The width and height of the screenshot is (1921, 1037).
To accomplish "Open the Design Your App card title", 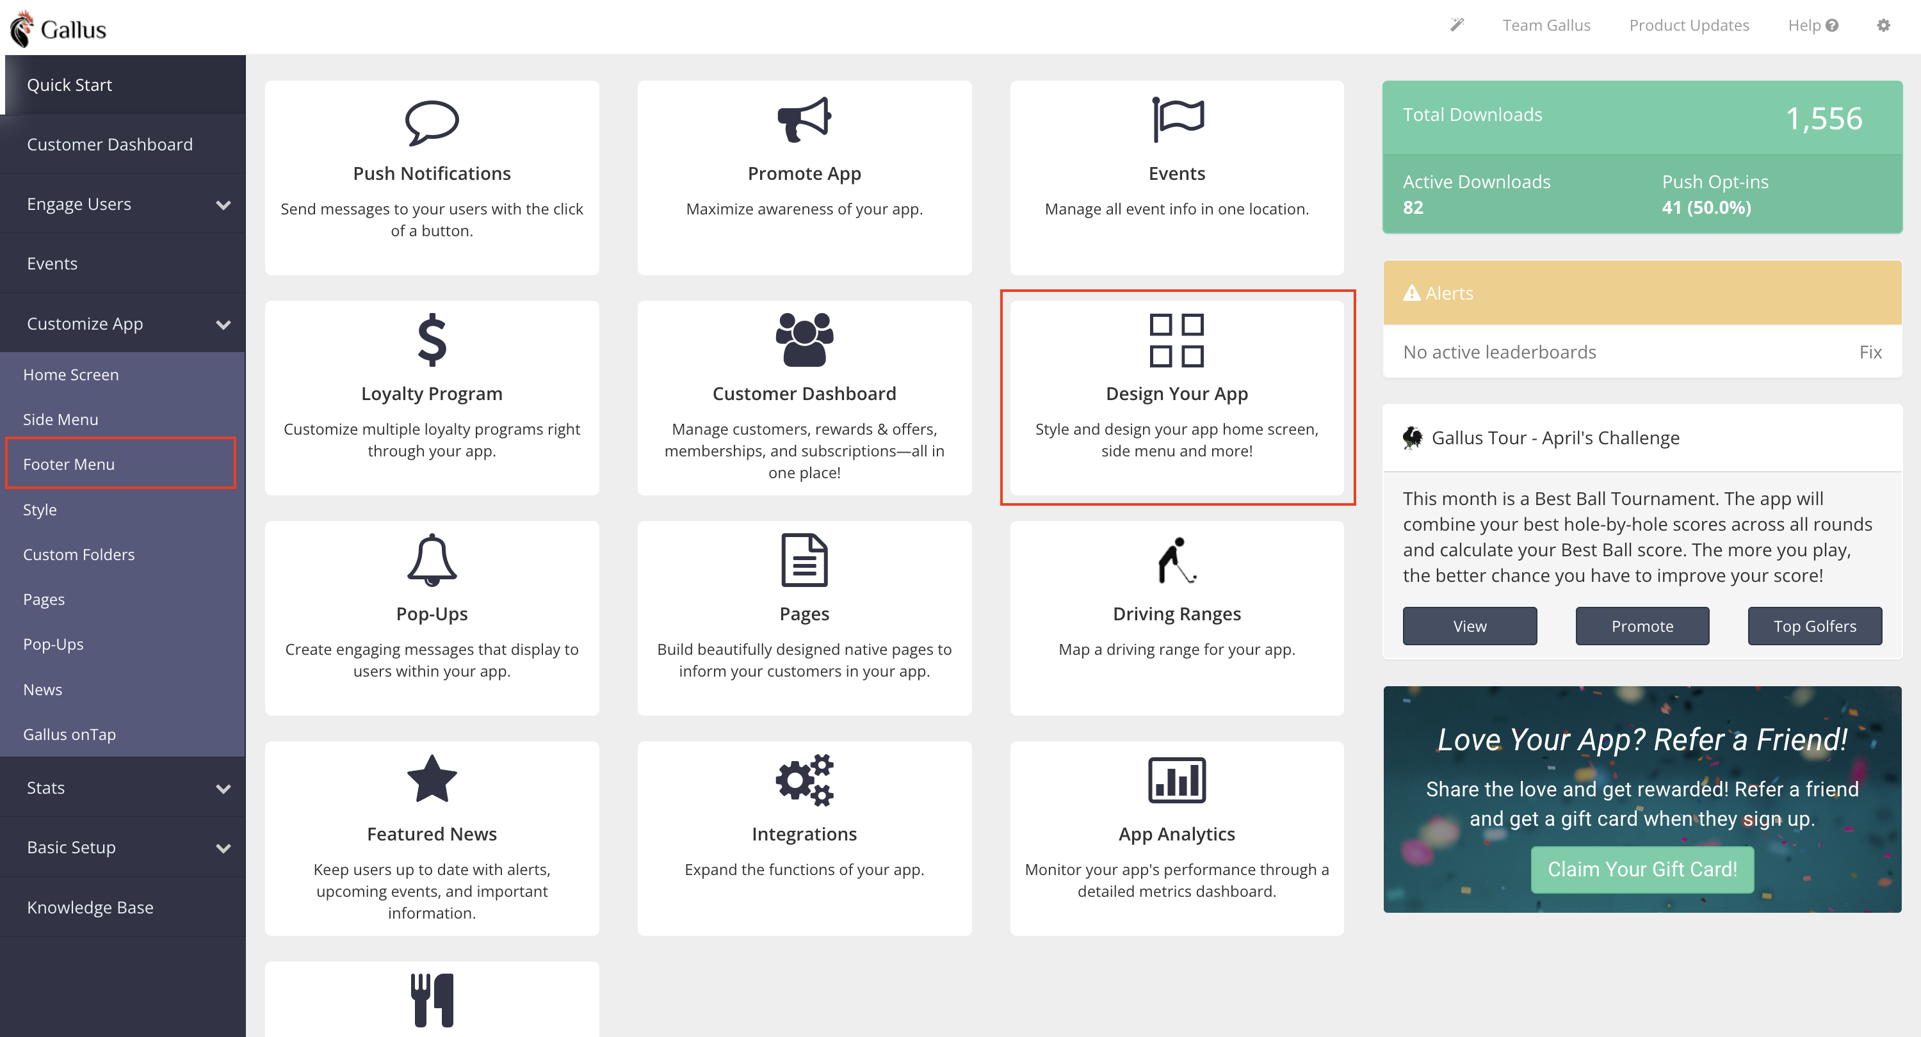I will point(1177,394).
